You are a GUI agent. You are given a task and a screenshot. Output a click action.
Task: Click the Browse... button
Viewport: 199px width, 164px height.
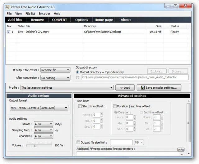178,71
